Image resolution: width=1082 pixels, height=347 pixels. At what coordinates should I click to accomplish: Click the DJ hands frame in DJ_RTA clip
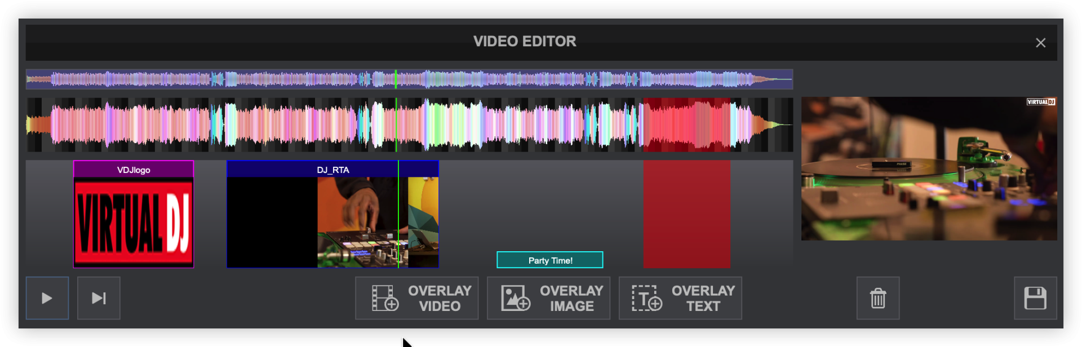358,223
